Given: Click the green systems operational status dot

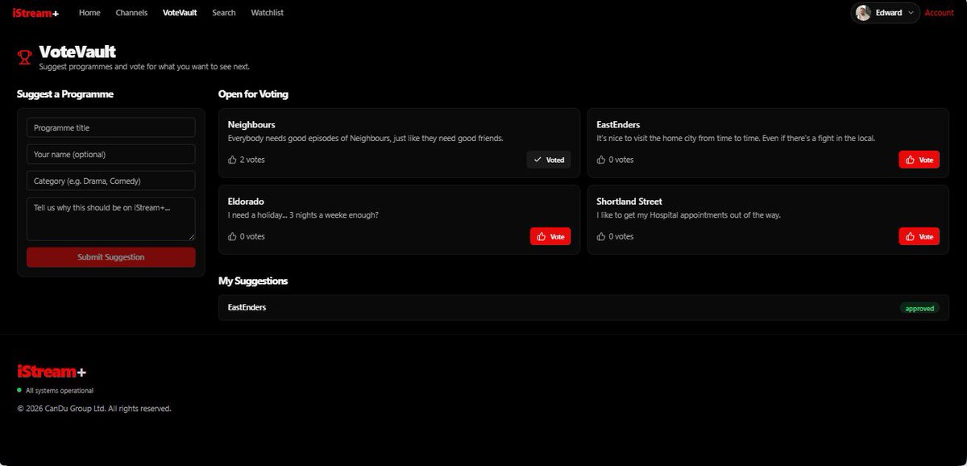Looking at the screenshot, I should (19, 390).
